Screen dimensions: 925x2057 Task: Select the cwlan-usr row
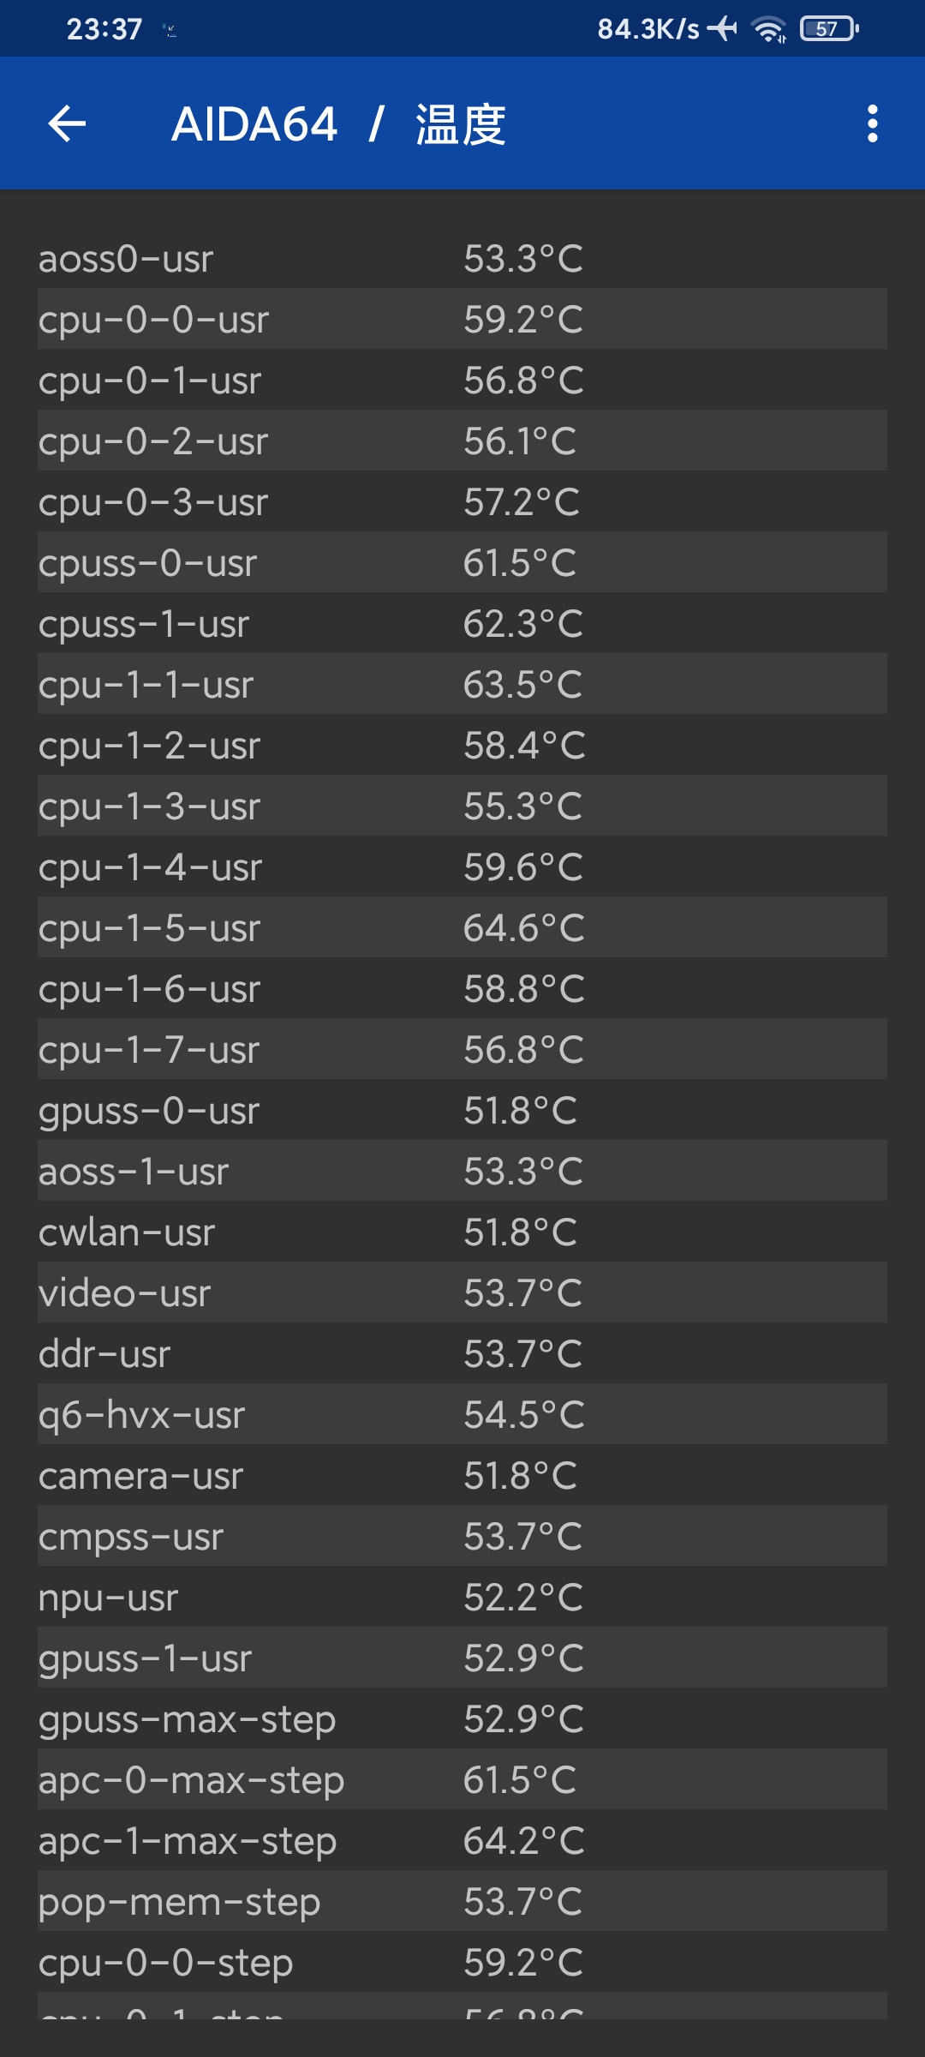tap(462, 1232)
